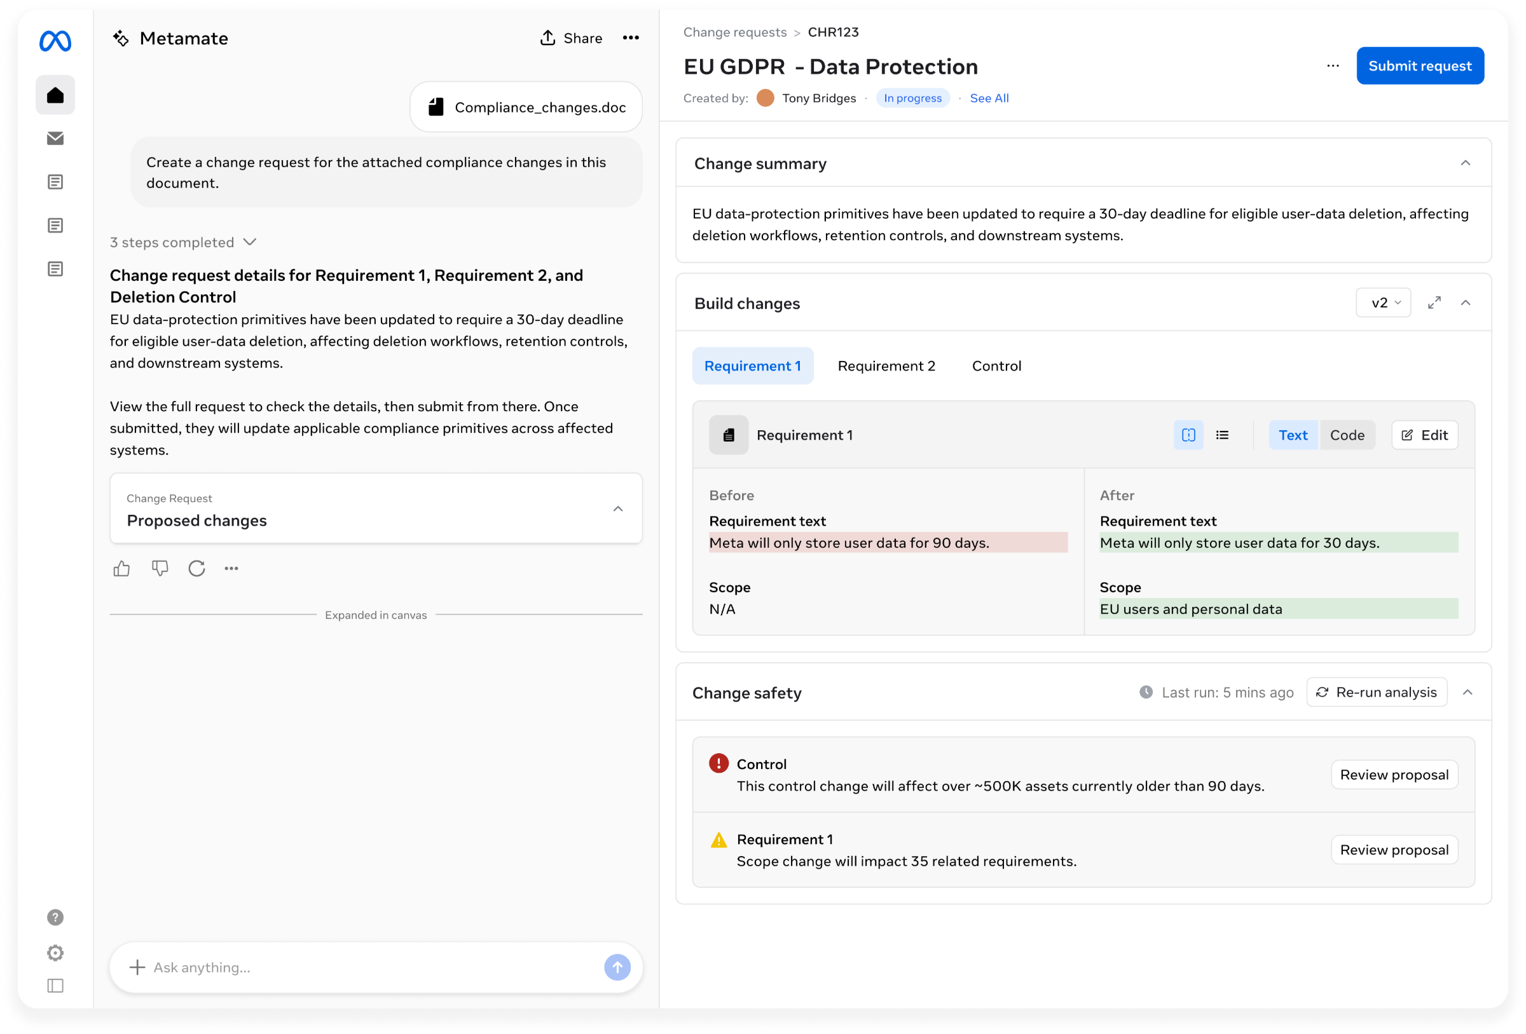Open the Home sidebar icon
The image size is (1526, 1034).
(x=55, y=95)
